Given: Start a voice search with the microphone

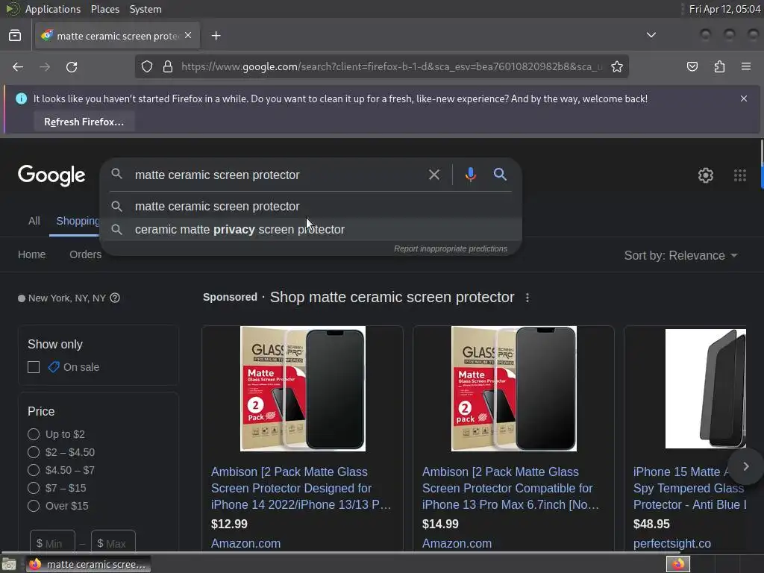Looking at the screenshot, I should (x=470, y=175).
